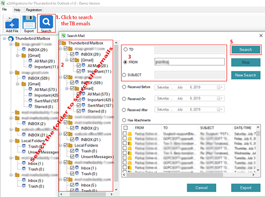Click the FROM text input field

(x=190, y=62)
